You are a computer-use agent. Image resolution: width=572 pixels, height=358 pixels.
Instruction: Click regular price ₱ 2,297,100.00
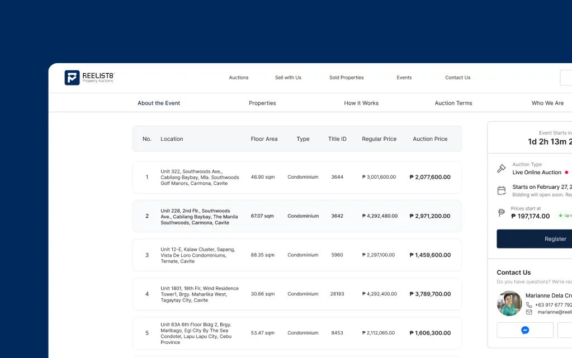379,255
